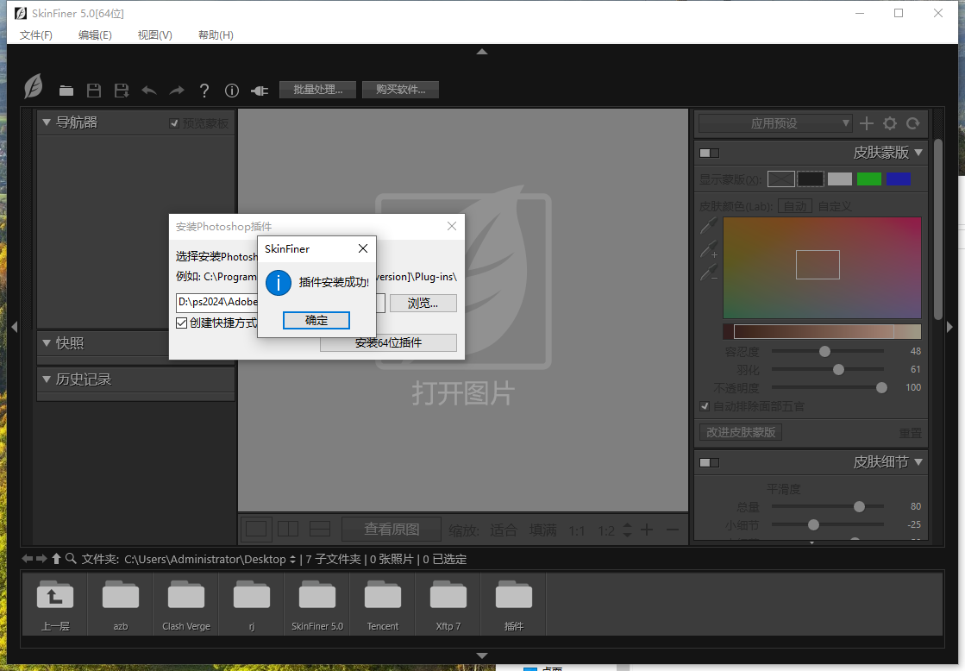Viewport: 965px width, 671px height.
Task: Click the about info circle icon
Action: (231, 91)
